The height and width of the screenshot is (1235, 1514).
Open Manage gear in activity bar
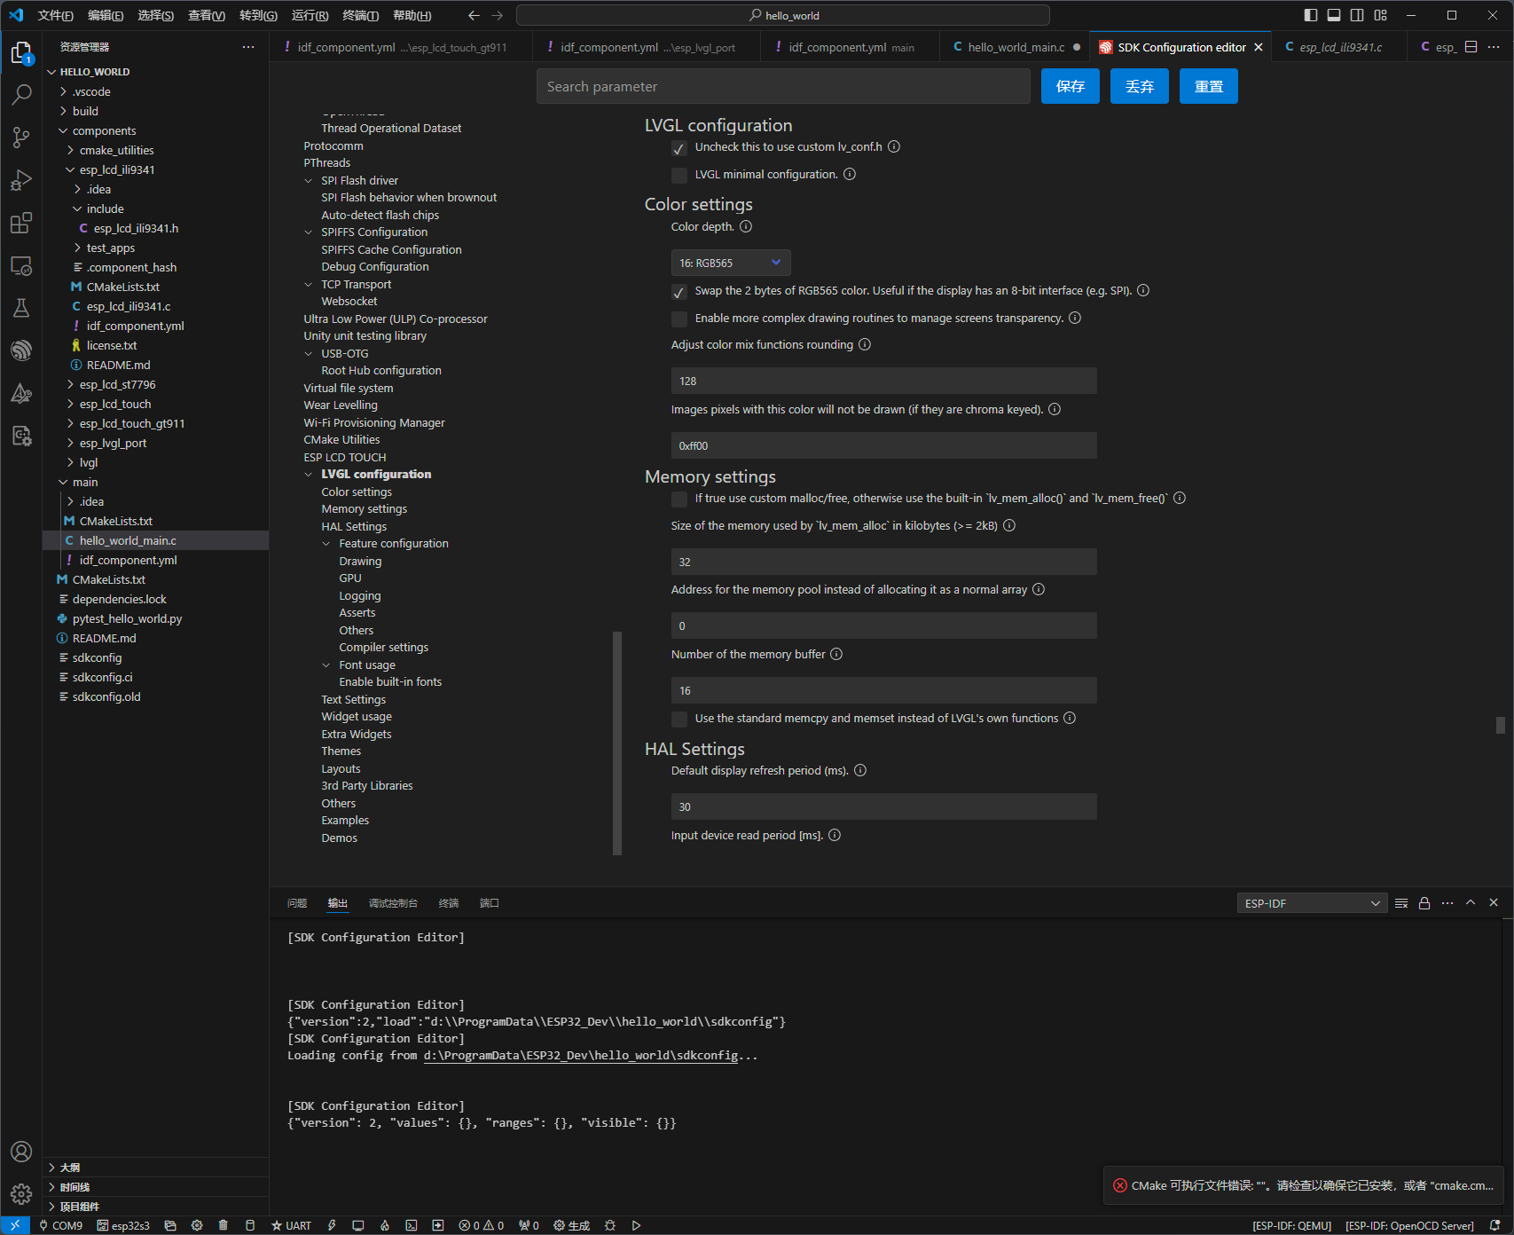click(x=21, y=1194)
